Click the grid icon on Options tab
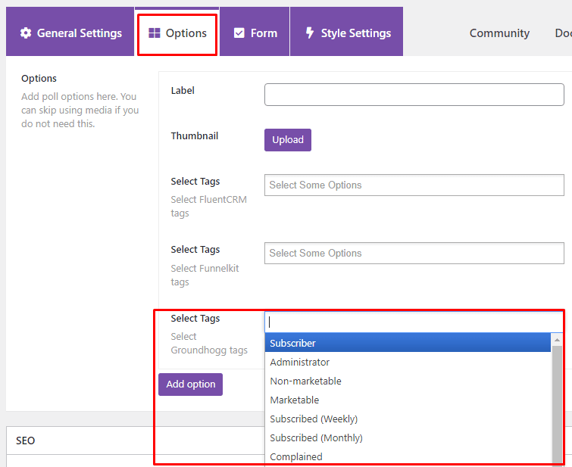The image size is (572, 467). [155, 33]
